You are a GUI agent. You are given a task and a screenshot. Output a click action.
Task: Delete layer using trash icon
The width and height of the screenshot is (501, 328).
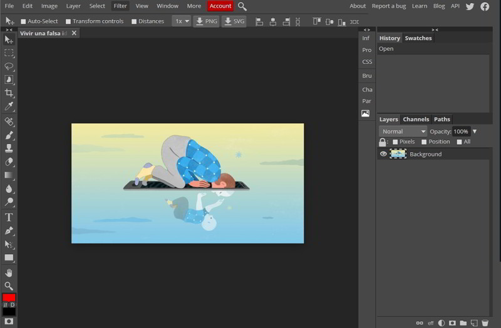click(485, 323)
